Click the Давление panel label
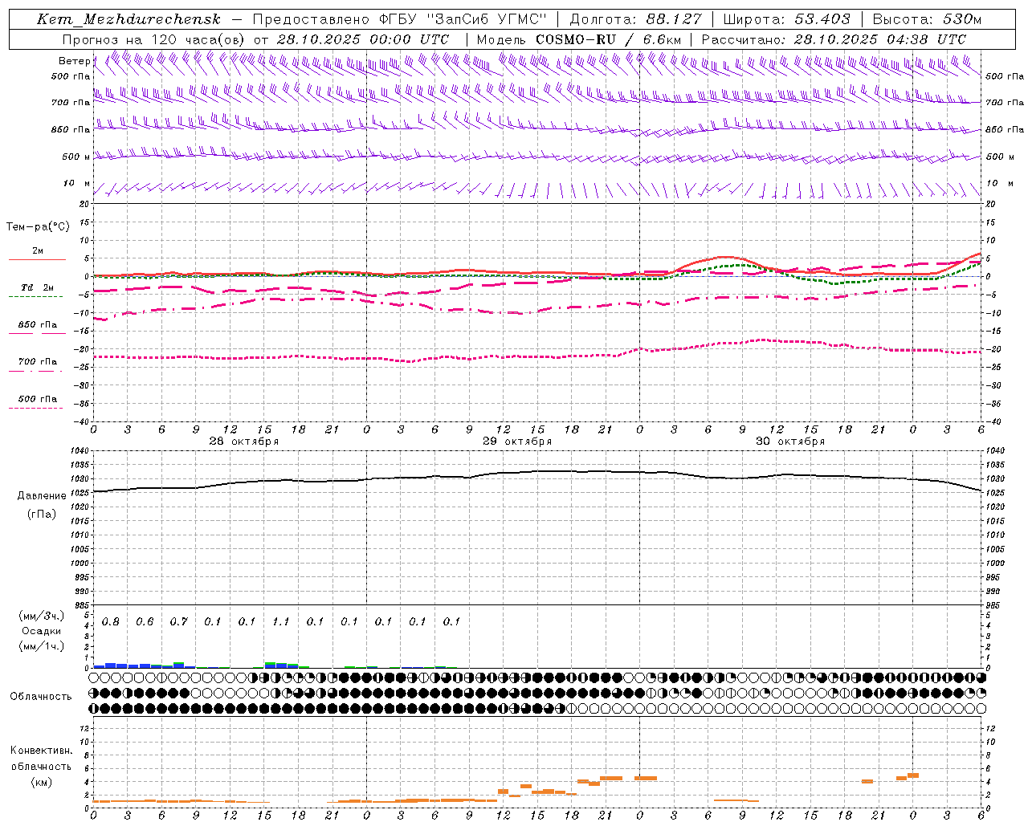 [42, 496]
